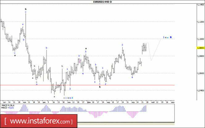Select the MACD =0,01 value label
205x128 pixels.
(x=7, y=108)
